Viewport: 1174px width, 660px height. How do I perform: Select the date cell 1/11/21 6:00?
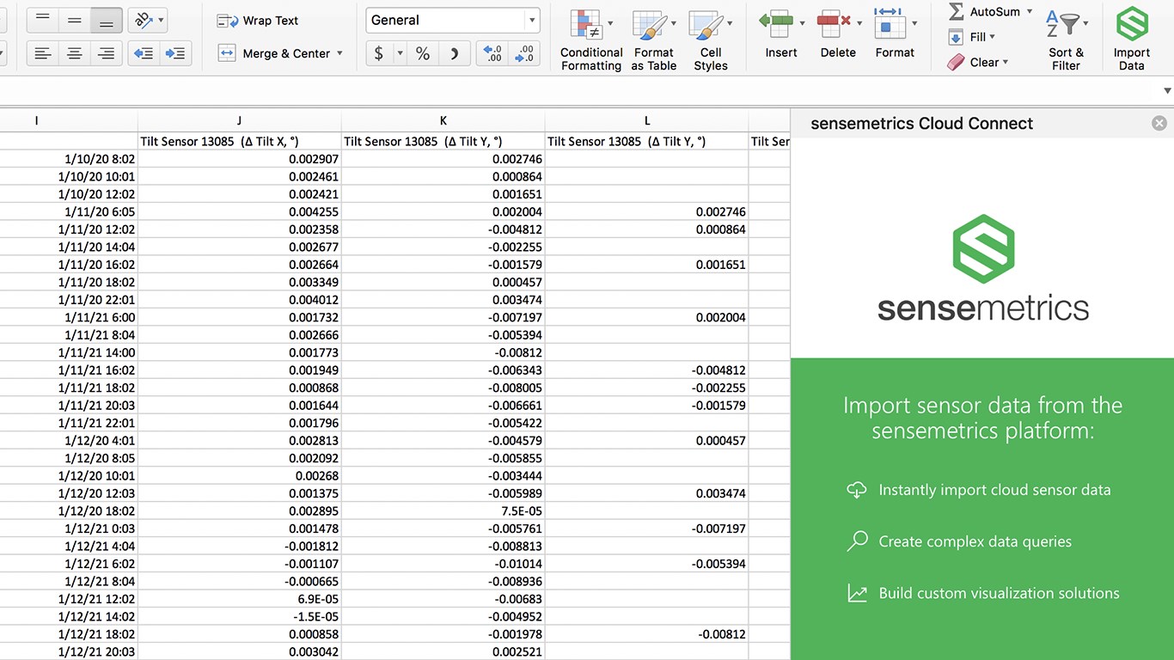69,317
